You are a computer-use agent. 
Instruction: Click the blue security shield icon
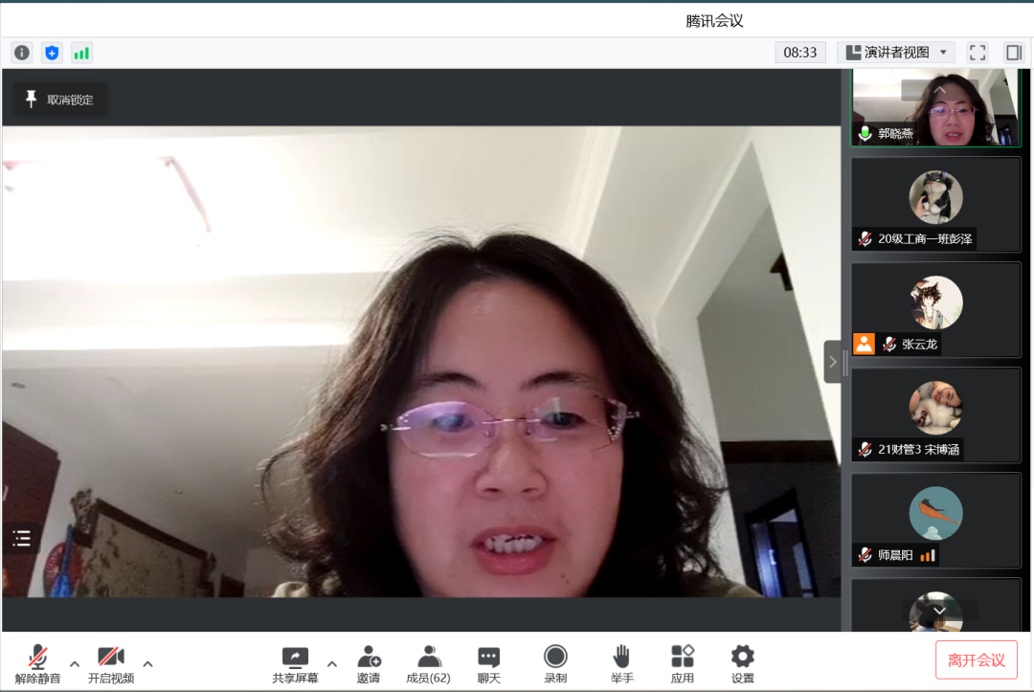click(x=52, y=53)
